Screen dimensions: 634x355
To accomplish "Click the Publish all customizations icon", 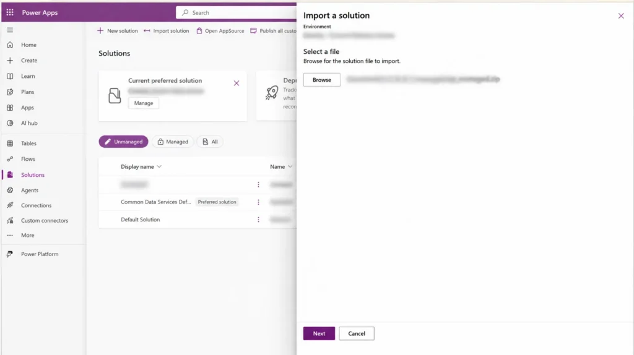I will pyautogui.click(x=253, y=31).
